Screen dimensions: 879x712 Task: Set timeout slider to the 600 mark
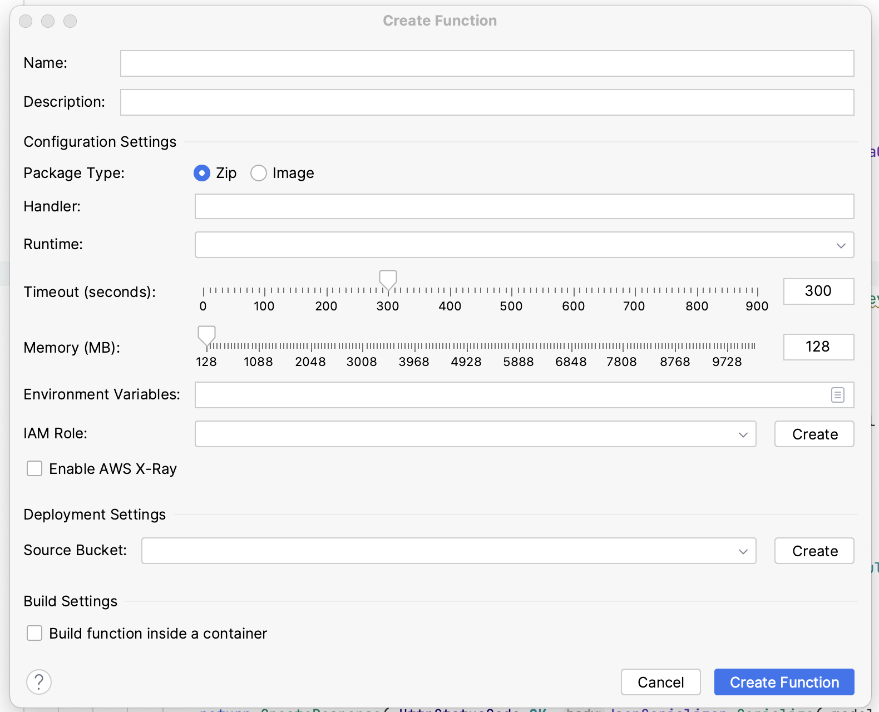(574, 291)
